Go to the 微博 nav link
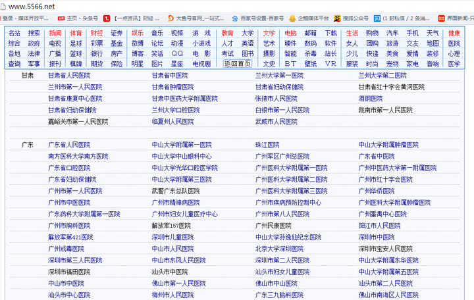 tap(138, 43)
